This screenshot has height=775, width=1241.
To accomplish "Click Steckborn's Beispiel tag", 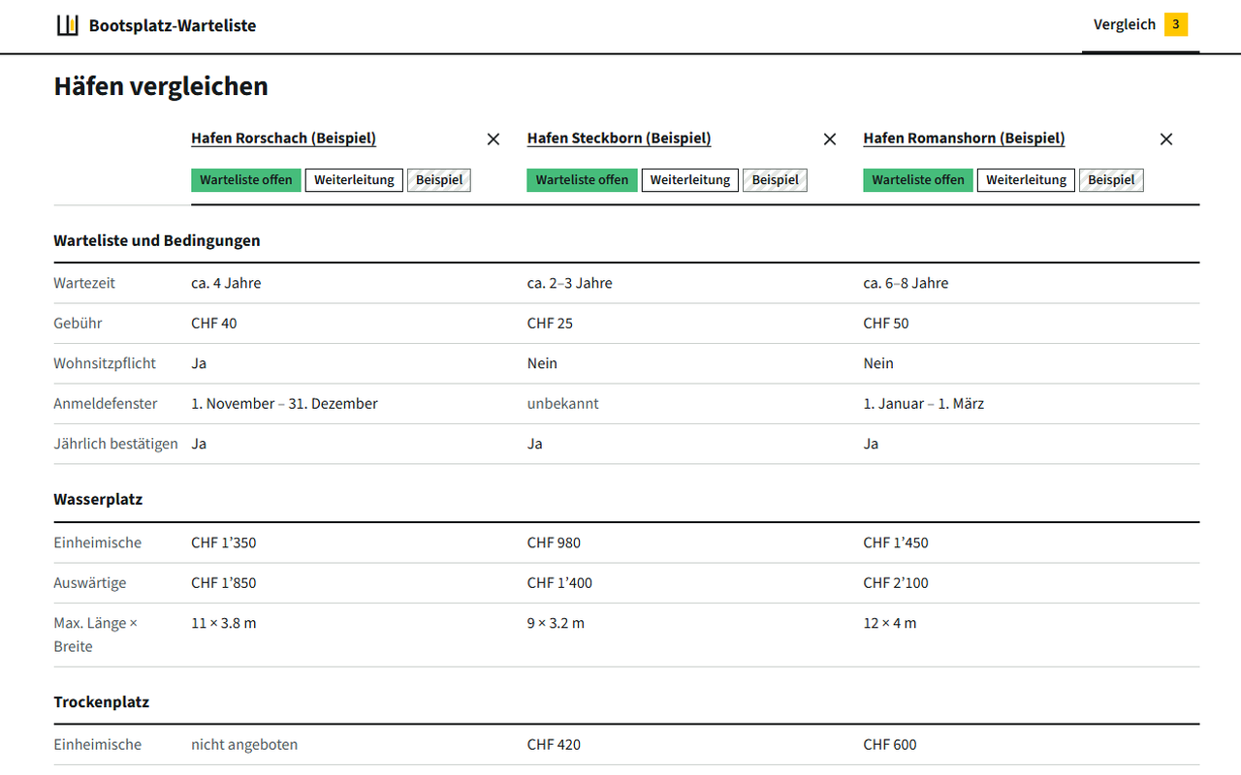I will point(776,180).
